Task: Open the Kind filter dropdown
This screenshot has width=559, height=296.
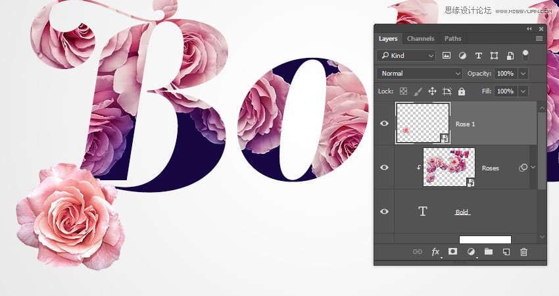Action: point(406,56)
